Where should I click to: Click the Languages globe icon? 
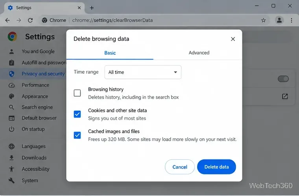tap(11, 147)
